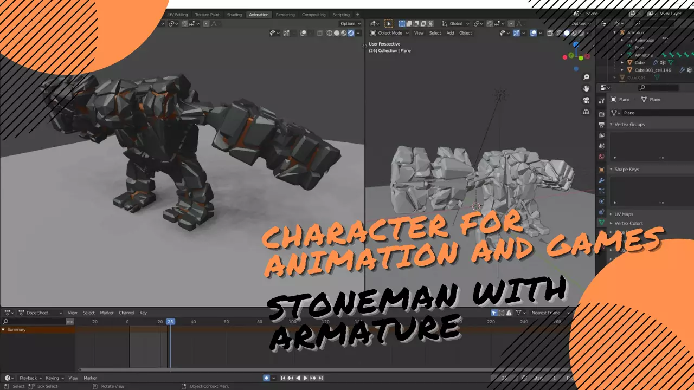This screenshot has height=390, width=694.
Task: Open the Modifiers properties tab
Action: [x=601, y=180]
